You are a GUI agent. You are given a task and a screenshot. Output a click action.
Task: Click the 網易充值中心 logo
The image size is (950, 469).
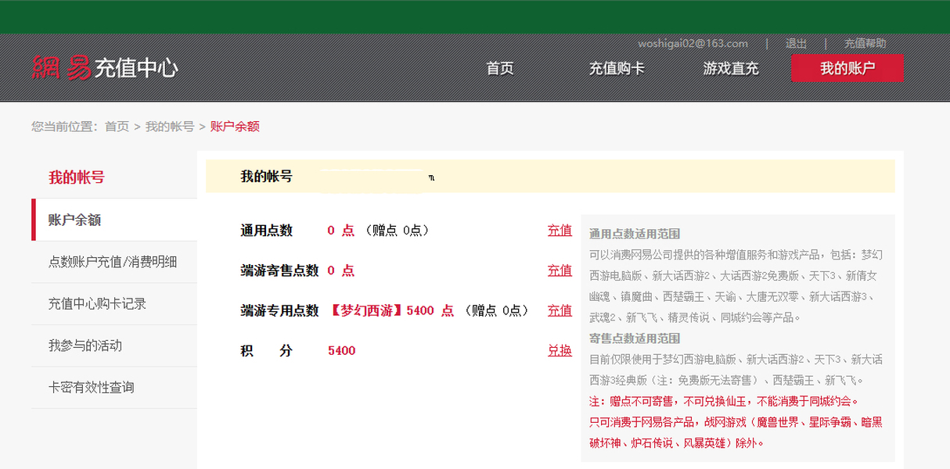pos(105,68)
